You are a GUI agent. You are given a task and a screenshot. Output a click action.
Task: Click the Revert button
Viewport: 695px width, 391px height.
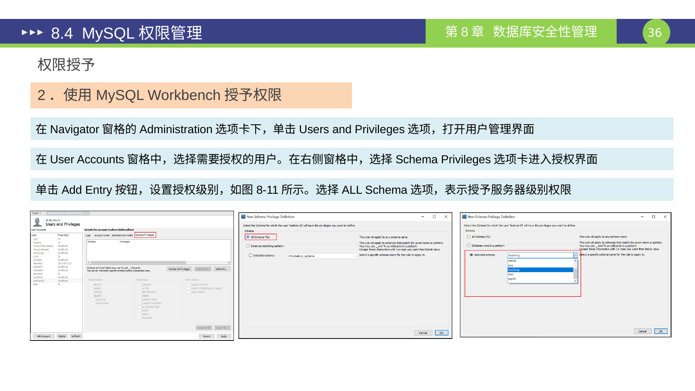tap(207, 336)
